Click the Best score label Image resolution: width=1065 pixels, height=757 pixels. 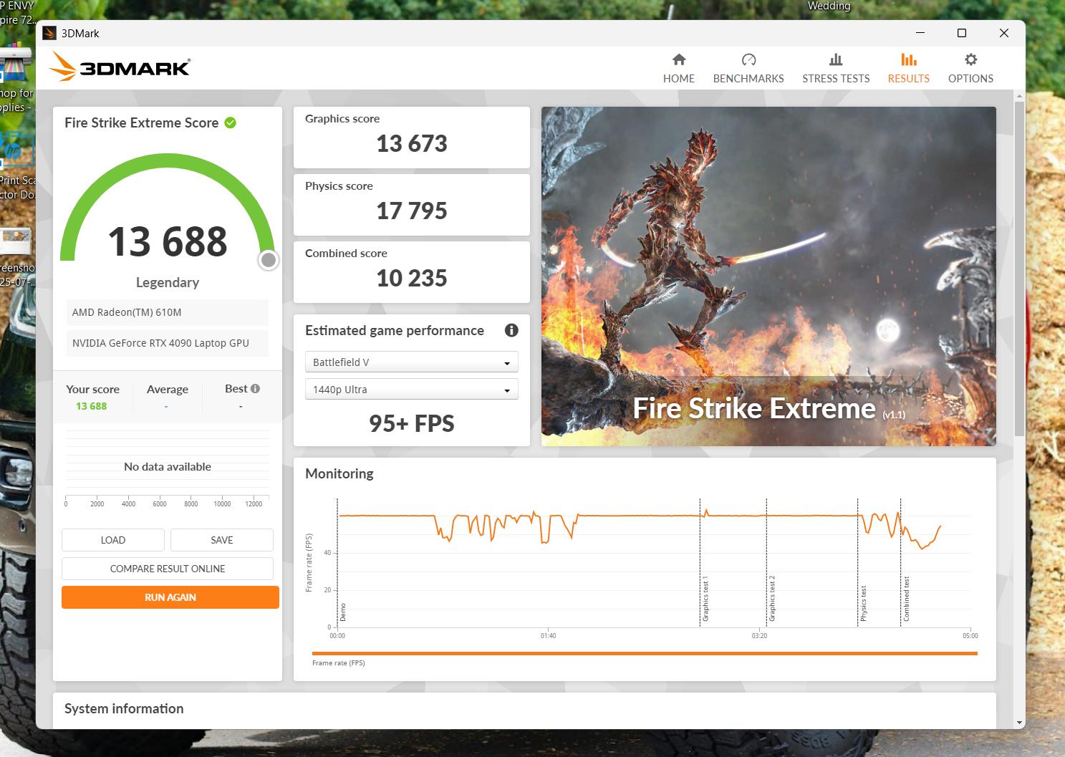[x=236, y=388]
